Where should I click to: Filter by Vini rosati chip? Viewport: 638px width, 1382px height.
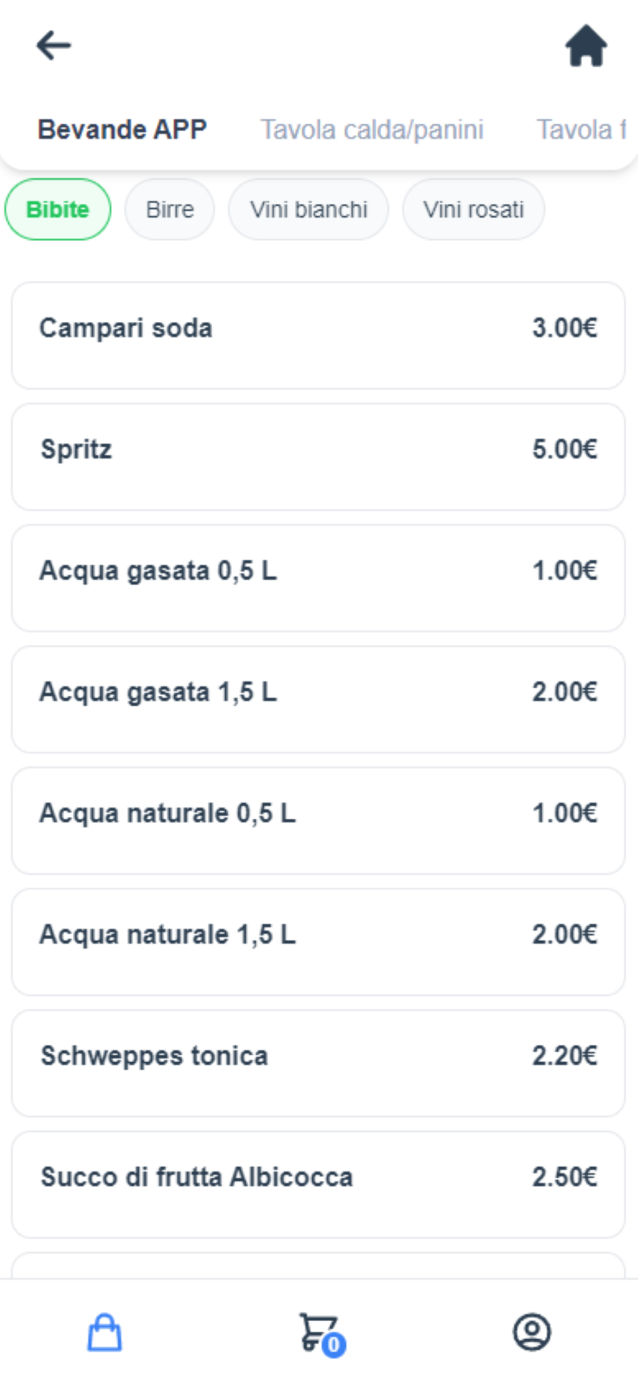pos(474,209)
